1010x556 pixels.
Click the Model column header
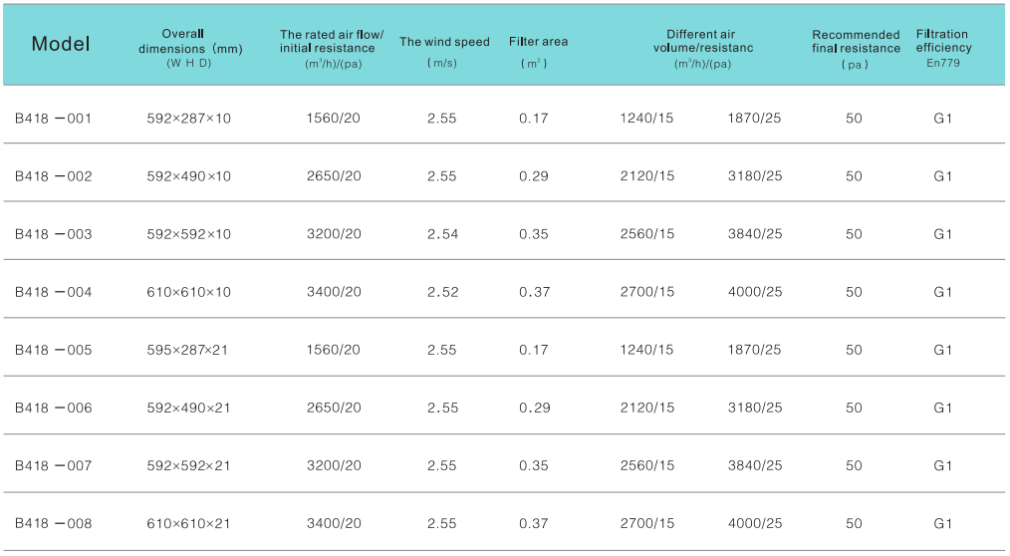(61, 44)
